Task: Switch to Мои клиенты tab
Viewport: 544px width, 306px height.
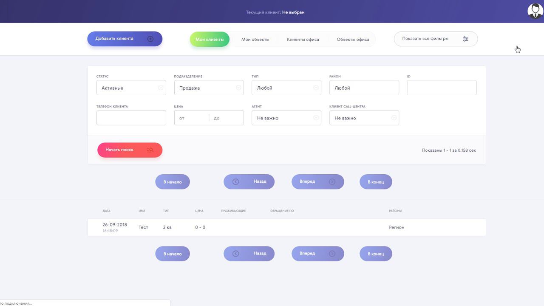Action: (x=210, y=39)
